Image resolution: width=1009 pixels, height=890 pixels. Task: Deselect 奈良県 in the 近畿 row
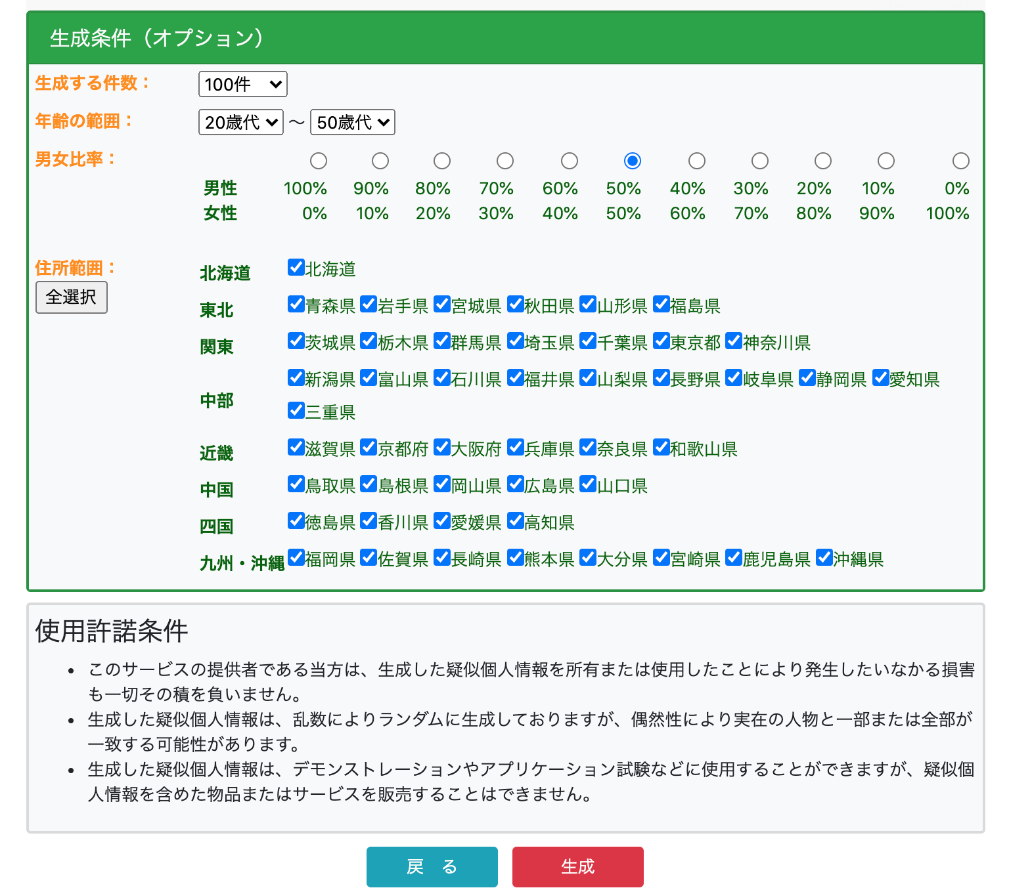tap(587, 448)
